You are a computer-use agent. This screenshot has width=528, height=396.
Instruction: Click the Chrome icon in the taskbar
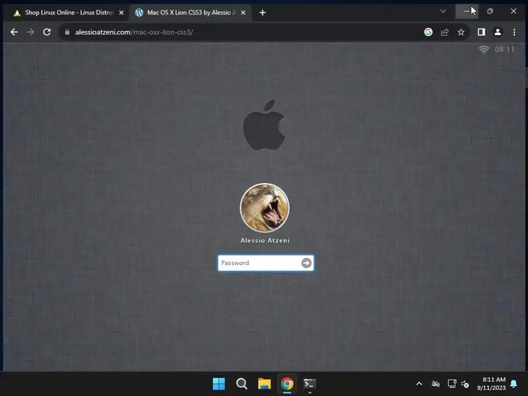point(287,384)
